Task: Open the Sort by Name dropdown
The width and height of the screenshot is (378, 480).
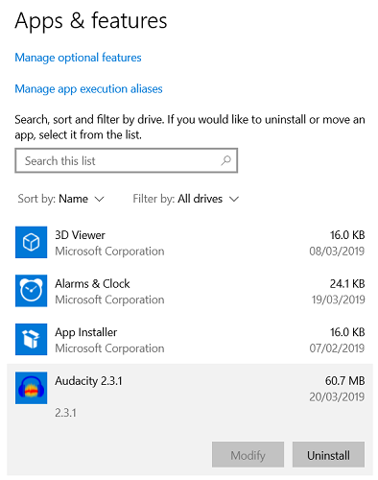Action: 61,199
